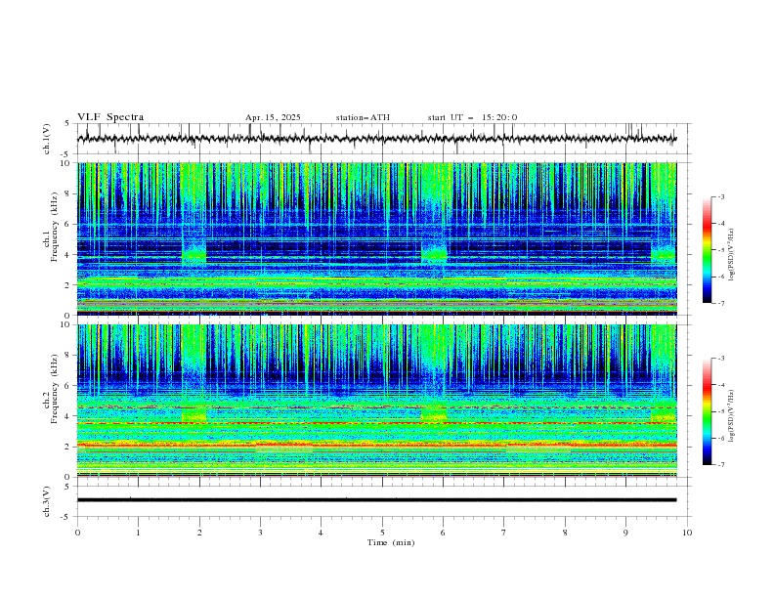The image size is (774, 598).
Task: Click the "Time (min)" axis title
Action: click(x=391, y=542)
